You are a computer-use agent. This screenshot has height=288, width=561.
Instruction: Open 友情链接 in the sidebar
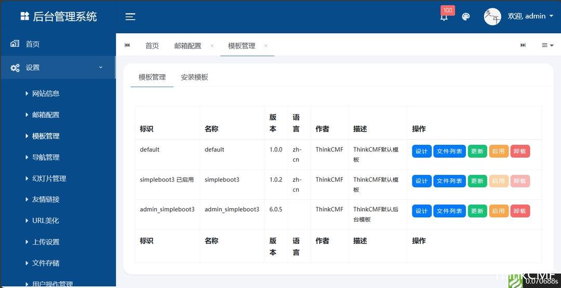(x=45, y=199)
